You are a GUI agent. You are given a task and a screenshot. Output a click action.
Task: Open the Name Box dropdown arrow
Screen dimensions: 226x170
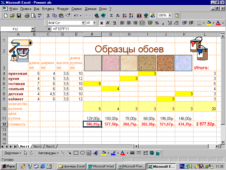(33, 29)
